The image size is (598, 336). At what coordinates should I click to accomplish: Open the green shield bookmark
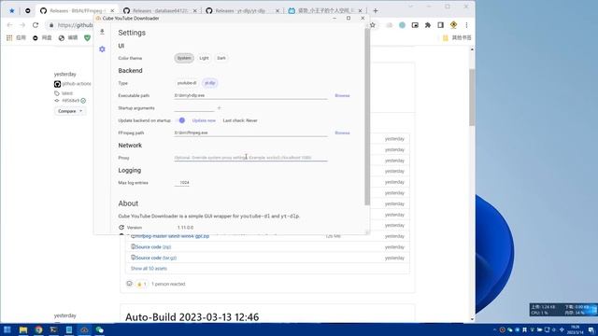pos(87,37)
